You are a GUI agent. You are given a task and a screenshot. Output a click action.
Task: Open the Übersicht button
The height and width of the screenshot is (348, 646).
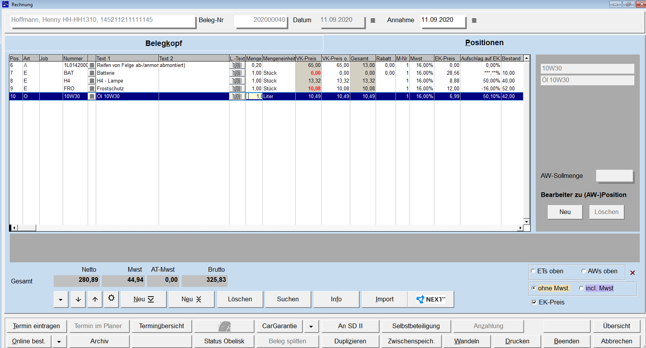(616, 326)
